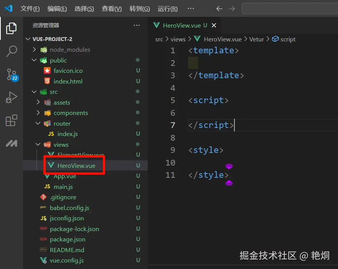Open more actions in Explorer title bar
This screenshot has height=269, width=338.
point(137,25)
